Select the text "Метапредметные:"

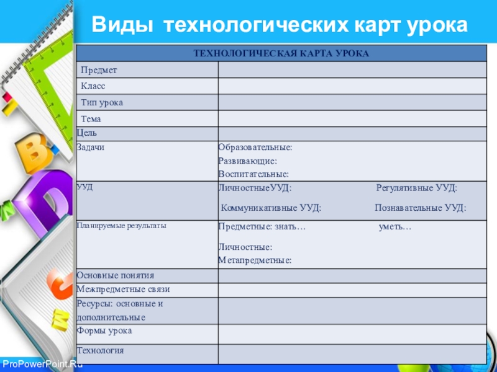[255, 260]
